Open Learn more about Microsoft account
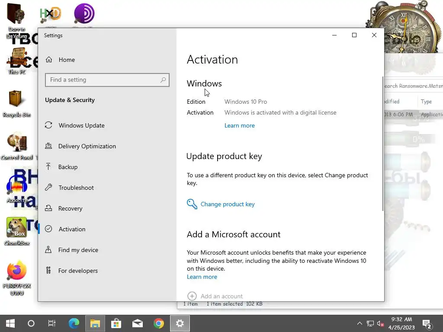Screen dimensions: 443x332 click(x=202, y=277)
